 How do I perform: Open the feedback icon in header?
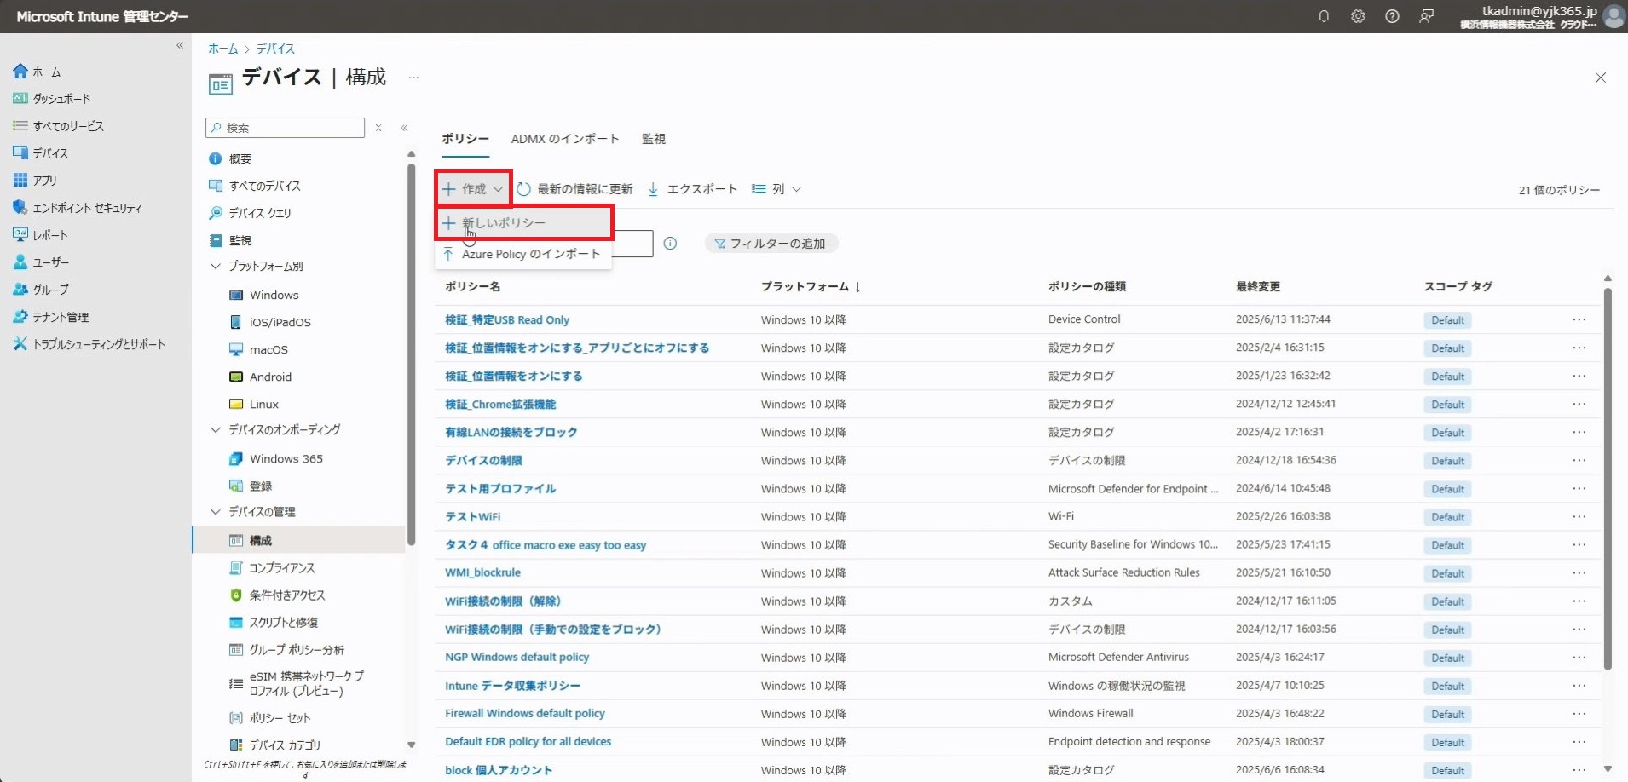(x=1426, y=16)
